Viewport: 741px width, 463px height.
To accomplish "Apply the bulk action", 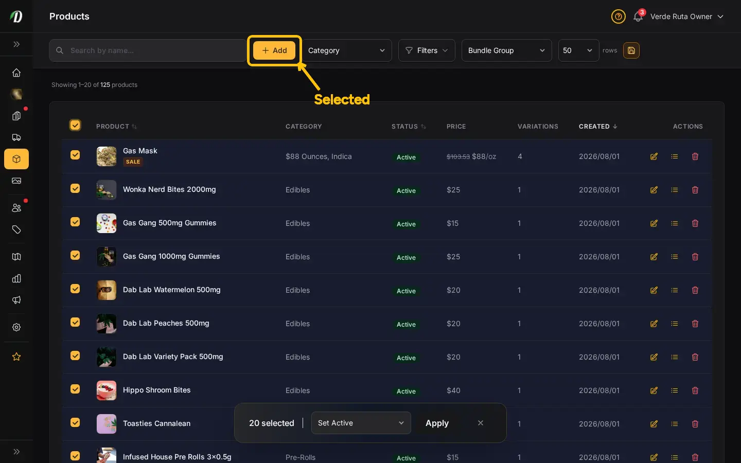I will tap(437, 423).
